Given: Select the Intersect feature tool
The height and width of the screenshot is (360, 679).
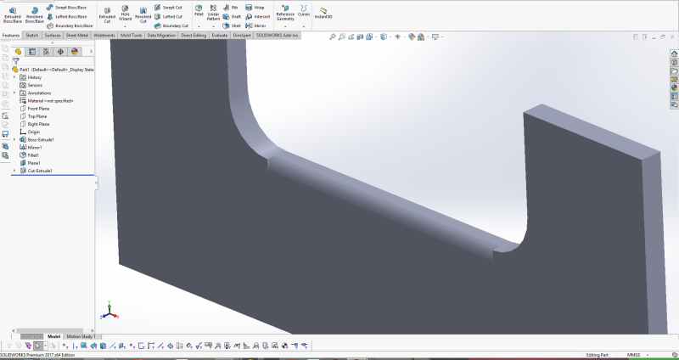Looking at the screenshot, I should tap(258, 16).
